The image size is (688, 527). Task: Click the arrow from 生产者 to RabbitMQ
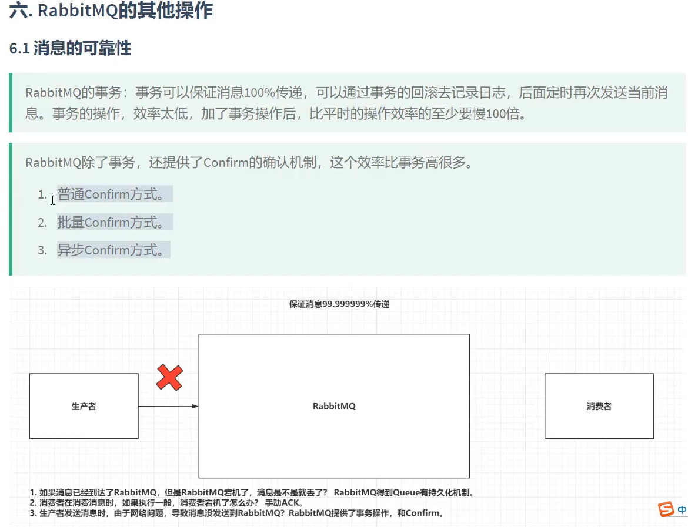coord(168,406)
